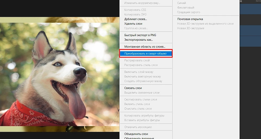Click the lock all layers icon
Viewport: 261px width, 139px height.
(x=241, y=1)
